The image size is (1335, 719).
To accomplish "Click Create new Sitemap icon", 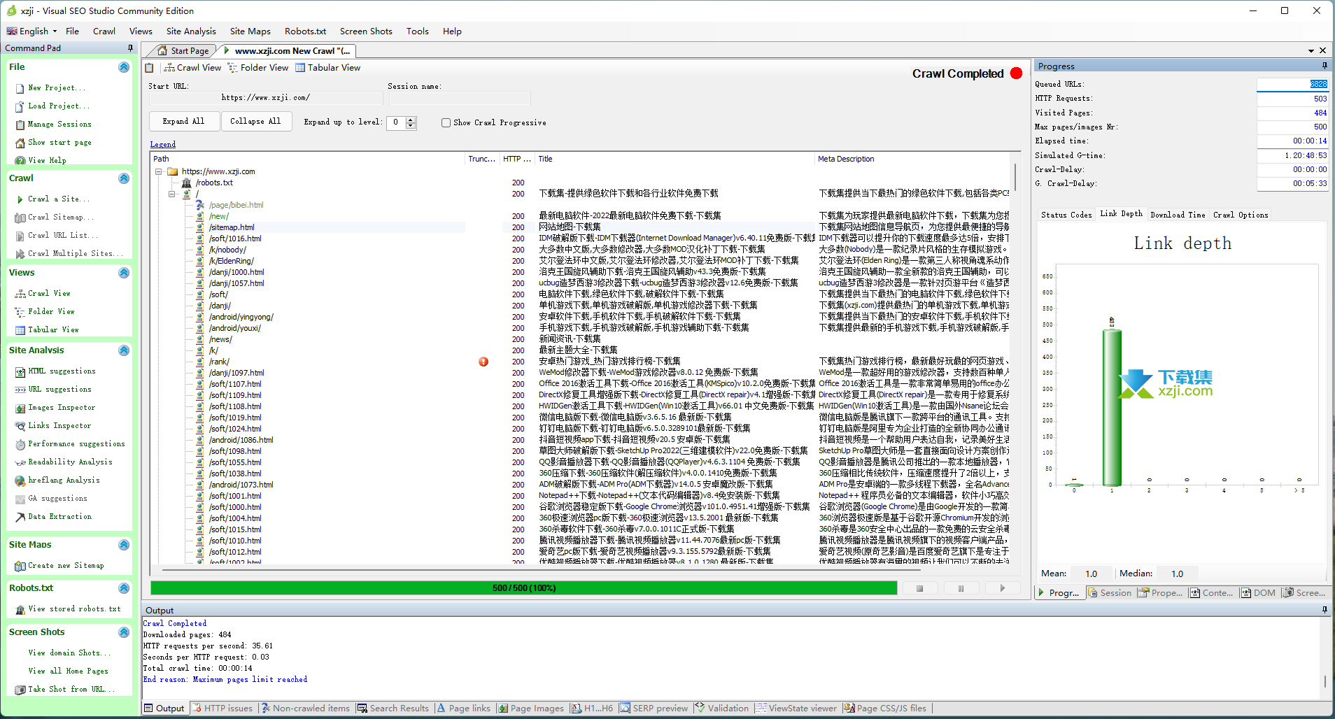I will point(20,566).
